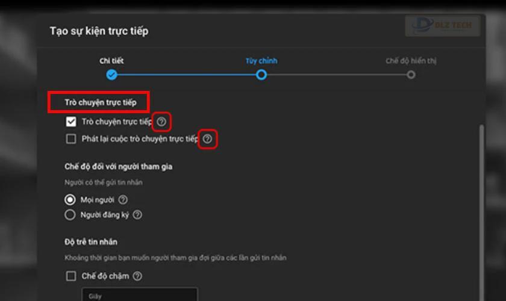Click help icon next to Mọi người
The image size is (506, 301).
pos(123,200)
